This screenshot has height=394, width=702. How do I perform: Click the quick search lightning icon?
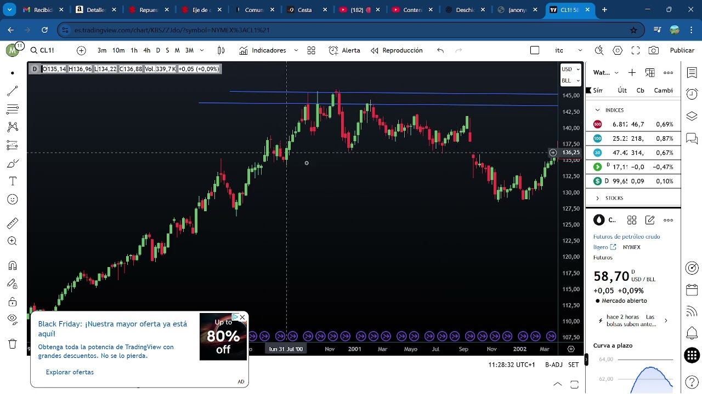(x=599, y=50)
